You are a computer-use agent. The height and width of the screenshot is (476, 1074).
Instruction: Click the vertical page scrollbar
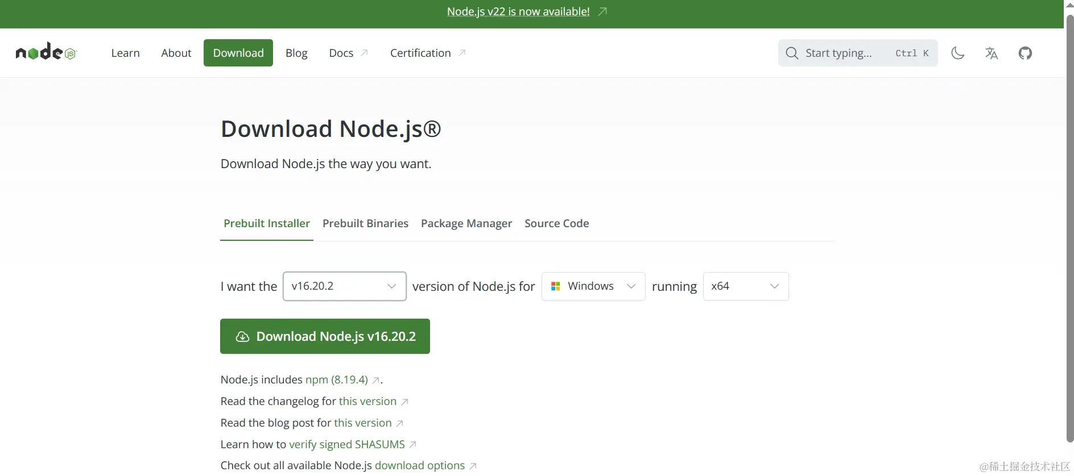pyautogui.click(x=1069, y=227)
